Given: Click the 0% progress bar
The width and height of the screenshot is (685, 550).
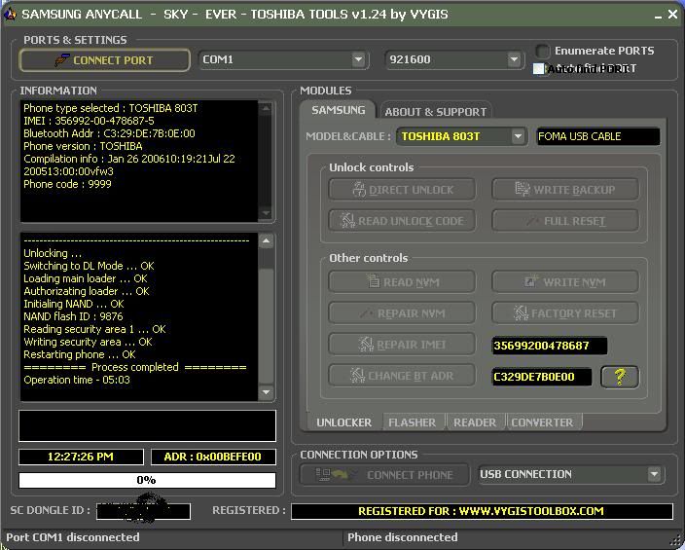Looking at the screenshot, I should point(147,480).
